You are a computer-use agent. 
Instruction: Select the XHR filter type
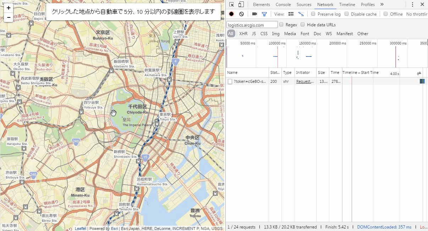(x=243, y=34)
